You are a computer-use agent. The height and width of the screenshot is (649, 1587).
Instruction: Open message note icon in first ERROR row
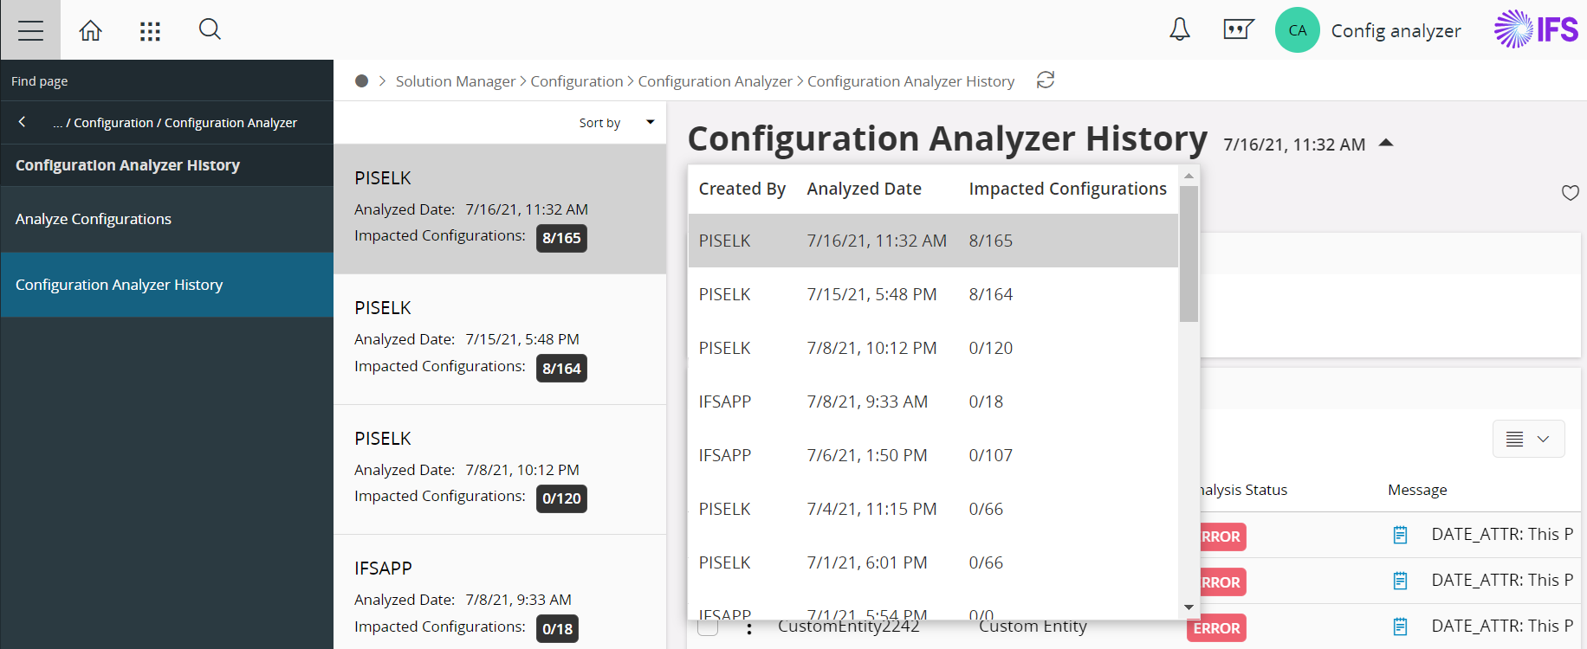click(x=1400, y=536)
